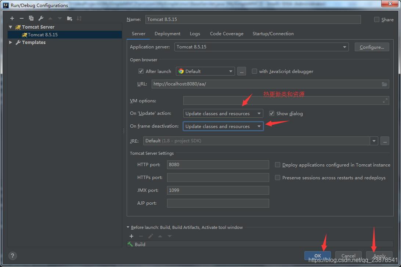Click the Chrome browser icon in dropdown
The height and width of the screenshot is (267, 401).
point(181,71)
